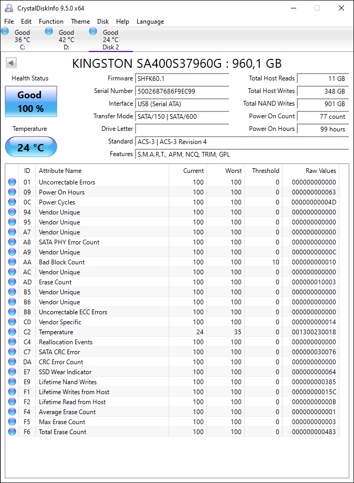Select the C: drive status orb

pyautogui.click(x=5, y=31)
